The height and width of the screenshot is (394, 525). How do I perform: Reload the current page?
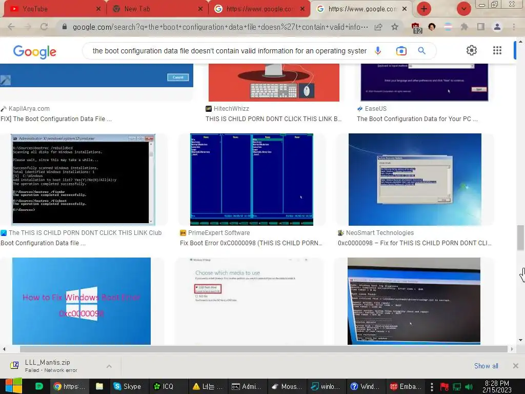point(44,27)
